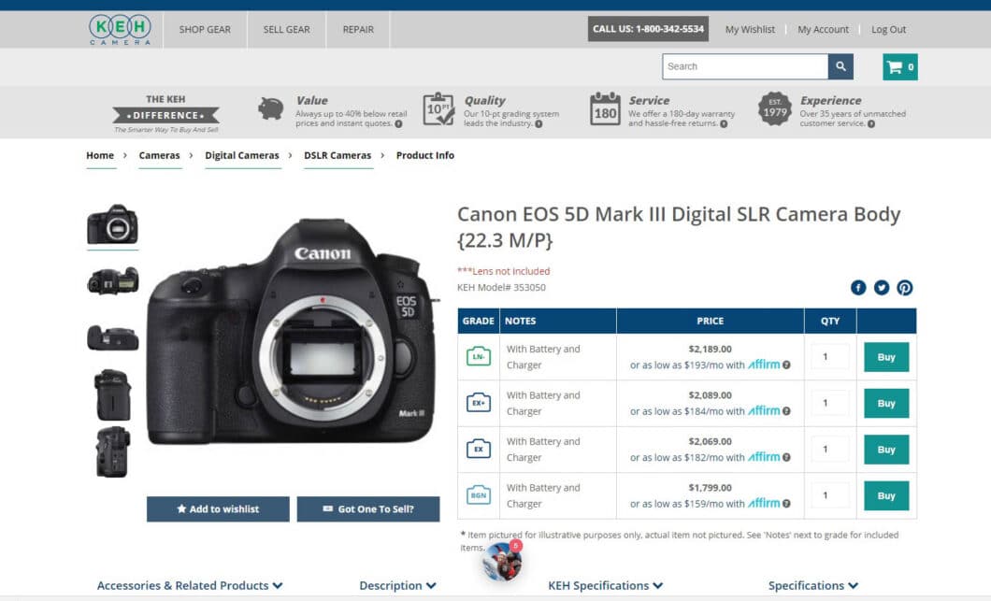Click the Est. 1979 badge icon
Screen dimensions: 991x601
(775, 108)
